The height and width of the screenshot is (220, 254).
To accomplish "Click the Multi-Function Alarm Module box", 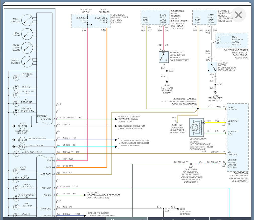I will coord(231,40).
